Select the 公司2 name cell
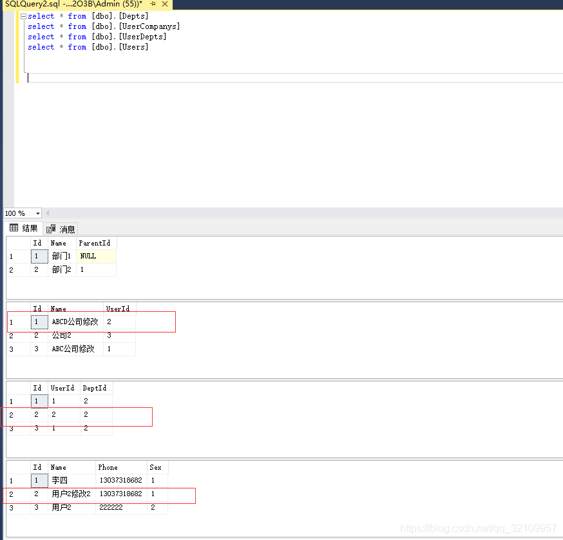The image size is (563, 540). pos(76,335)
